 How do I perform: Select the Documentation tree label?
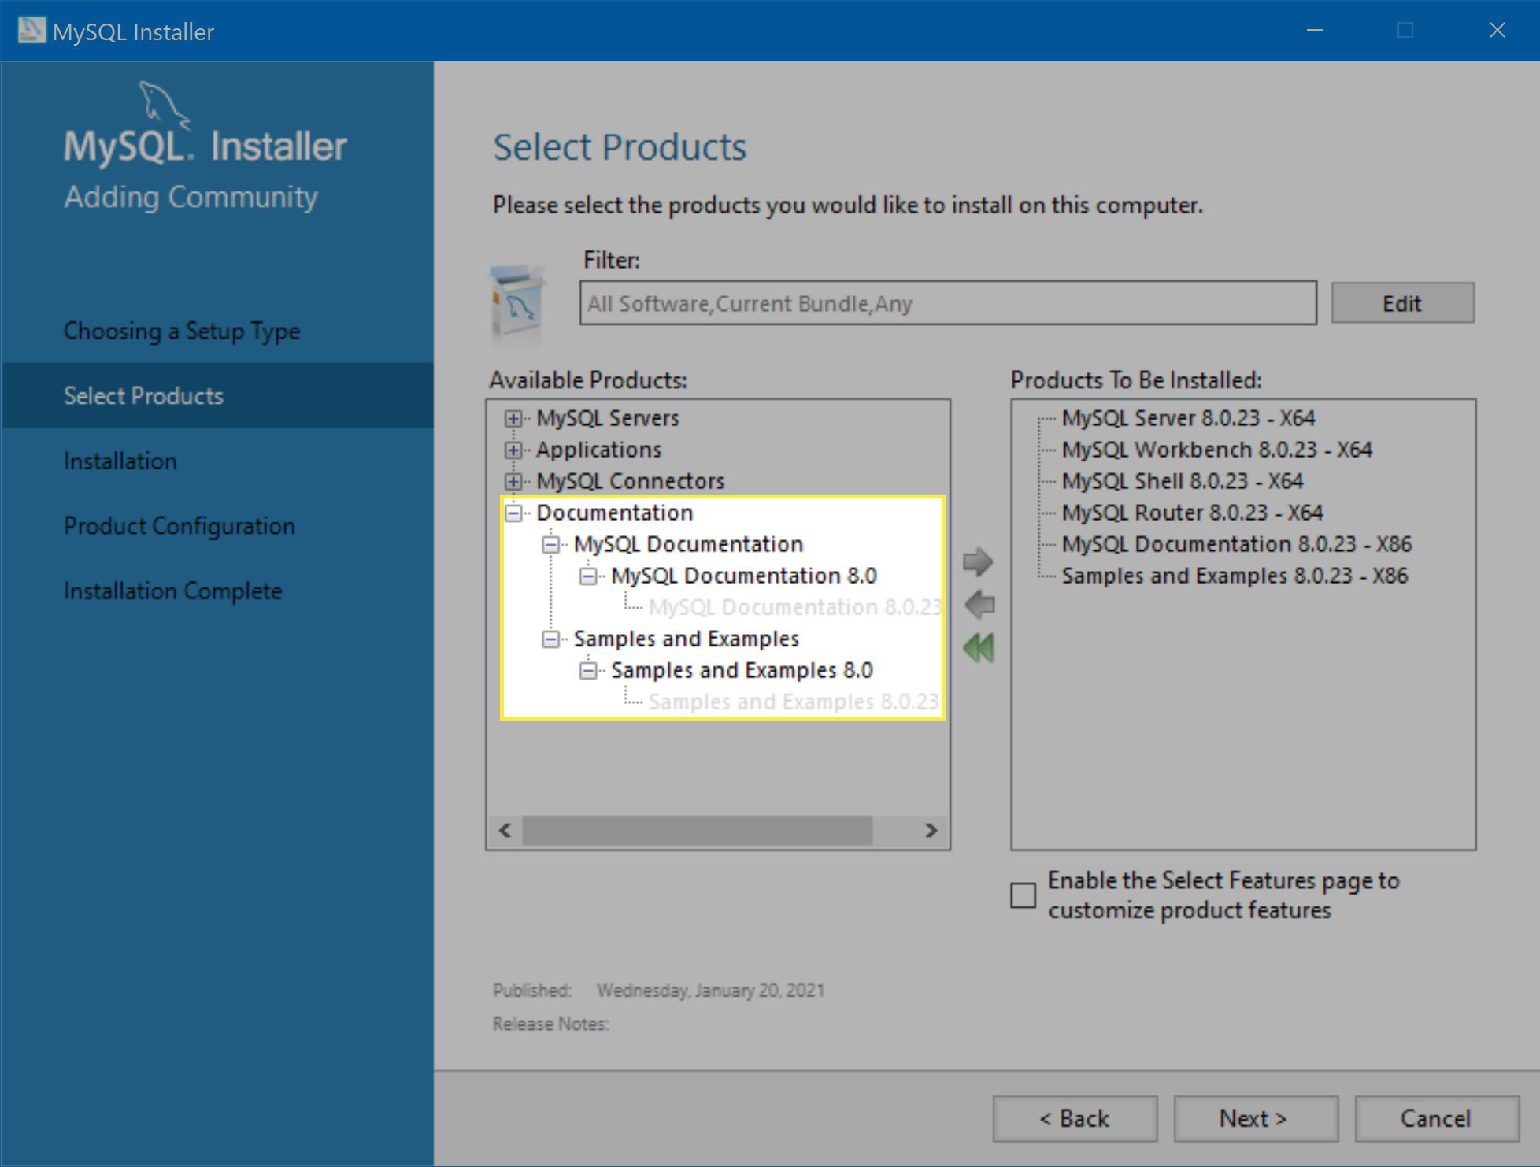tap(614, 513)
